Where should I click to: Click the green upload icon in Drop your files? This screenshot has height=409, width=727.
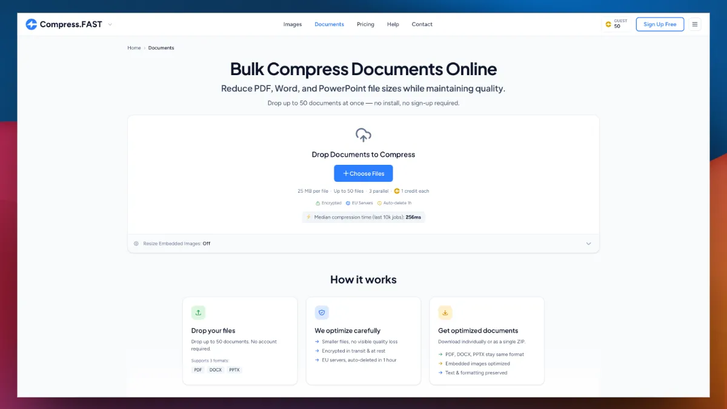198,313
